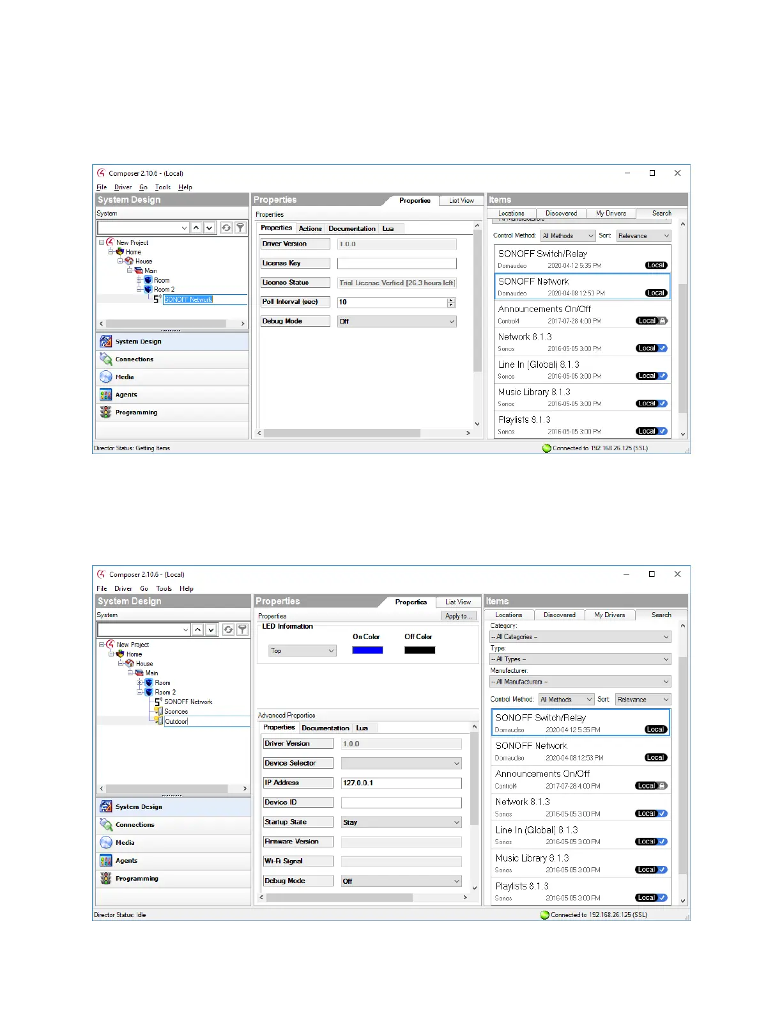Click the Apply to... button
This screenshot has height=1013, width=782.
(459, 616)
